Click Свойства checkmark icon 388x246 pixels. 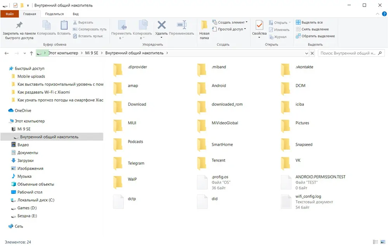pyautogui.click(x=259, y=25)
